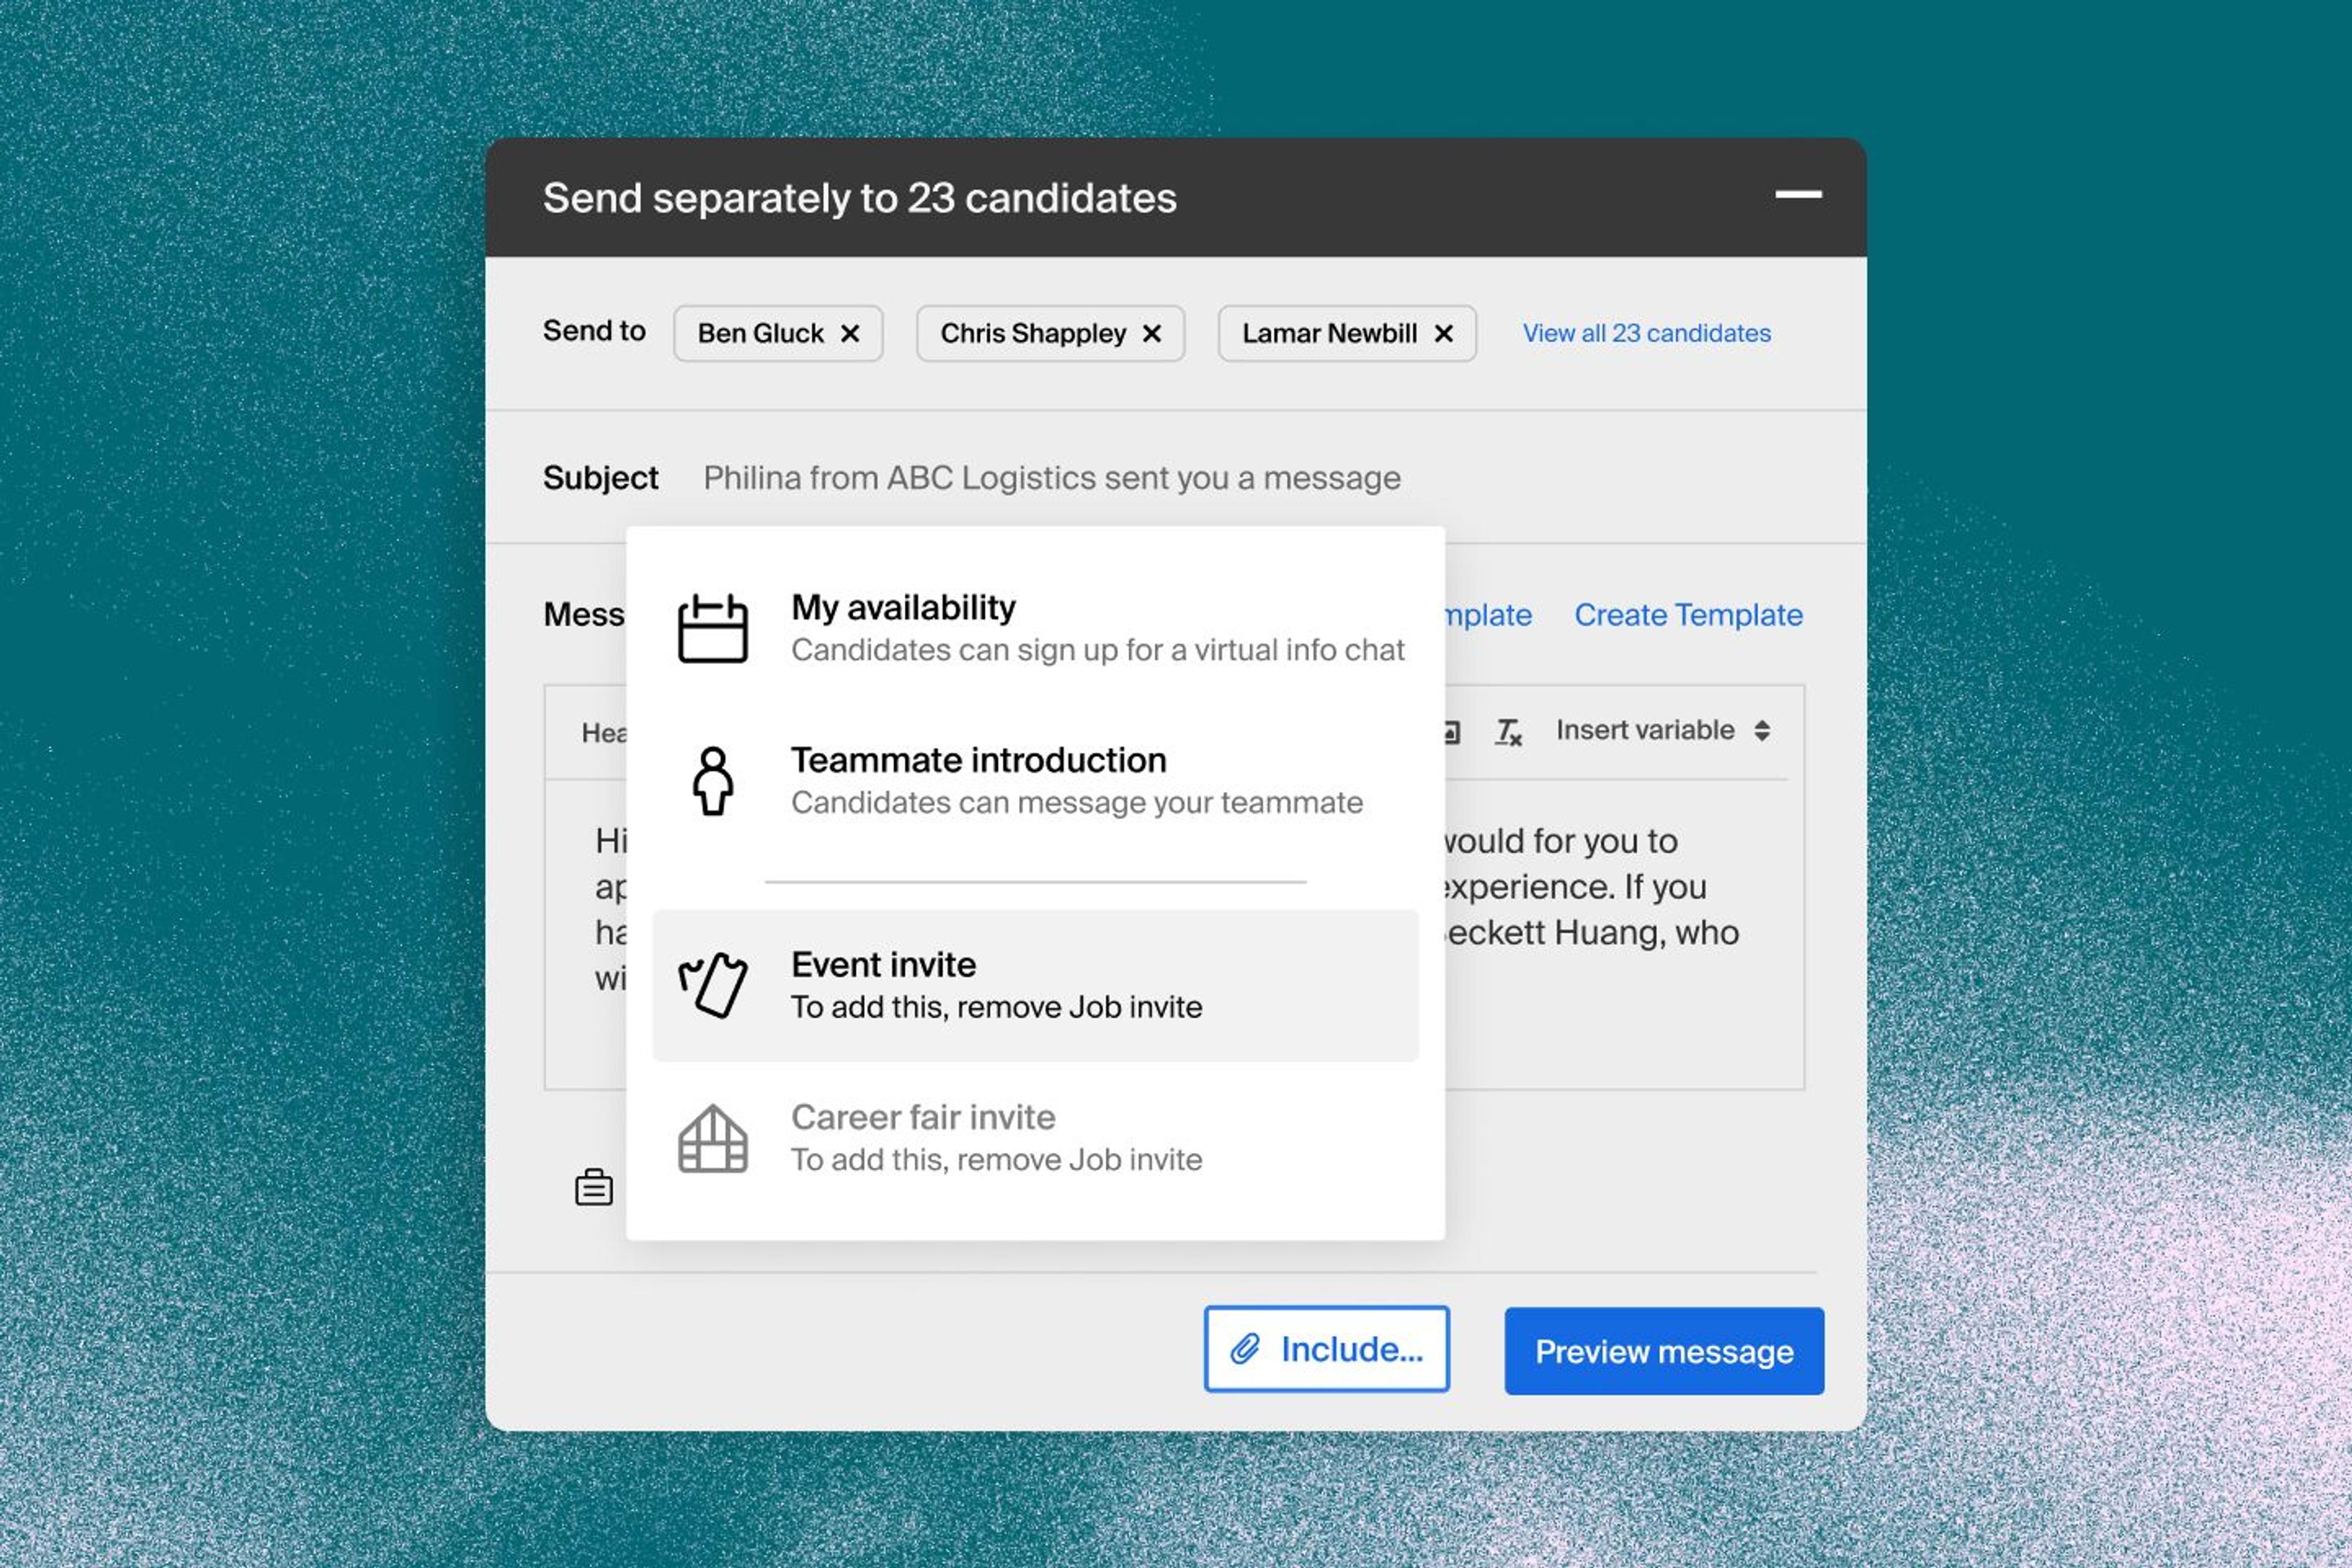This screenshot has width=2352, height=1568.
Task: Click into the Subject input field
Action: (1051, 478)
